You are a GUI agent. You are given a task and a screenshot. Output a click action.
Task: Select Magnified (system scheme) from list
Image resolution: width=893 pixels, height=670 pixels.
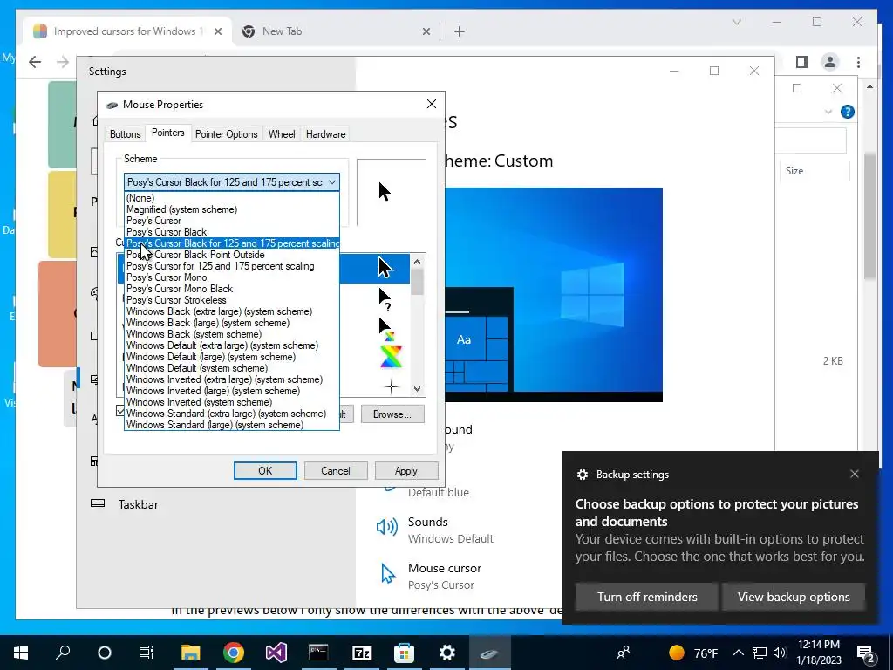232,209
